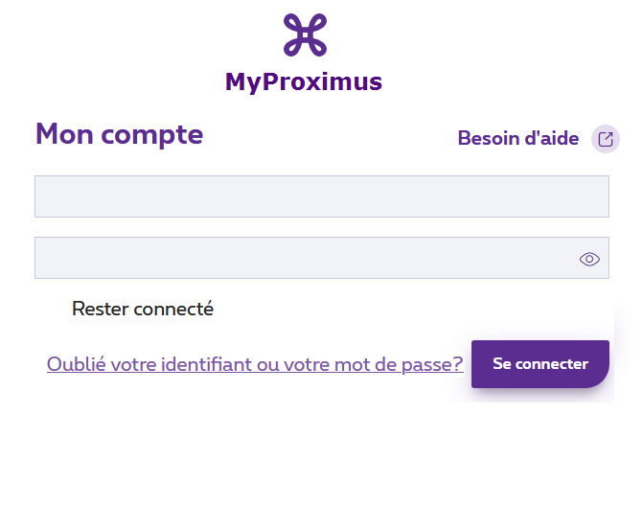This screenshot has height=507, width=643.
Task: Reveal typed password via eye toggle
Action: [x=589, y=259]
